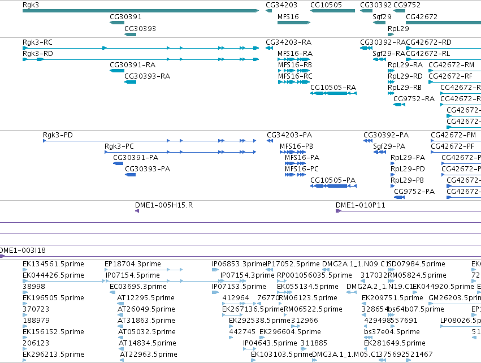
Task: Select the long Rgk3 gene bar
Action: 141,11
